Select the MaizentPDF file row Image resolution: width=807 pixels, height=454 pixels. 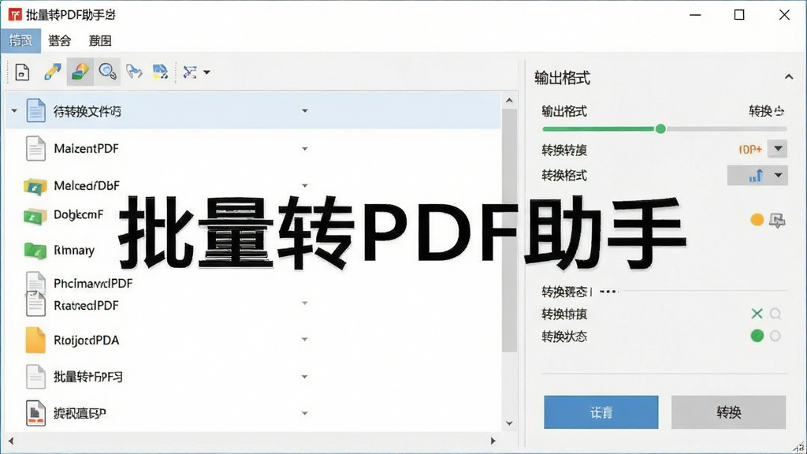[252, 149]
